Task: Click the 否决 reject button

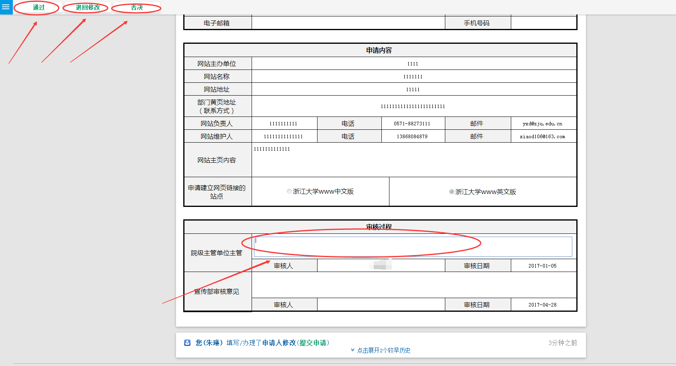Action: 137,8
